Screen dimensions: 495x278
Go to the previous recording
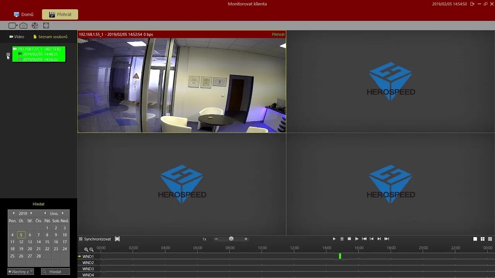(x=372, y=239)
